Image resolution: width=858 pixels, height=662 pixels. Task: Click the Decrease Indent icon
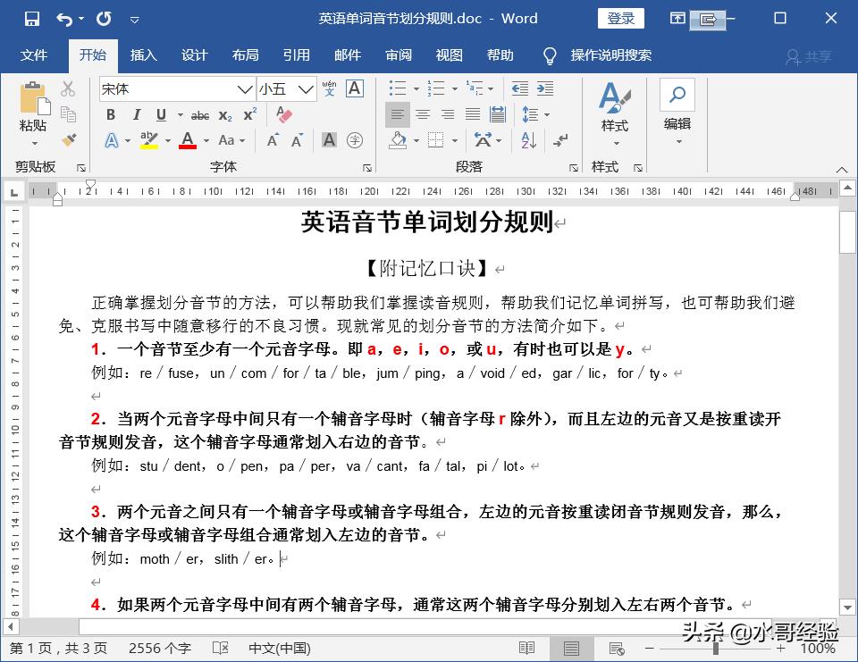tap(517, 88)
